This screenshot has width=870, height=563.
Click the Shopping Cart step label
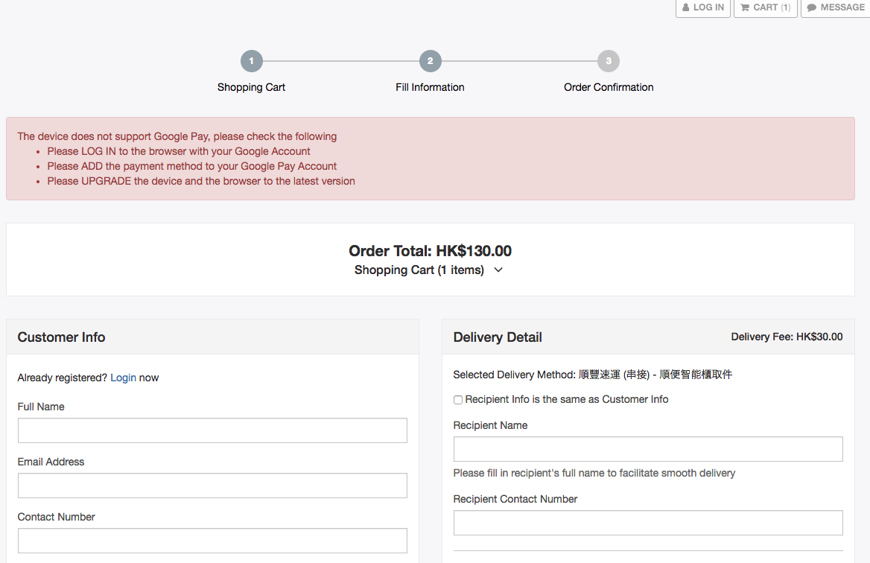click(x=251, y=87)
